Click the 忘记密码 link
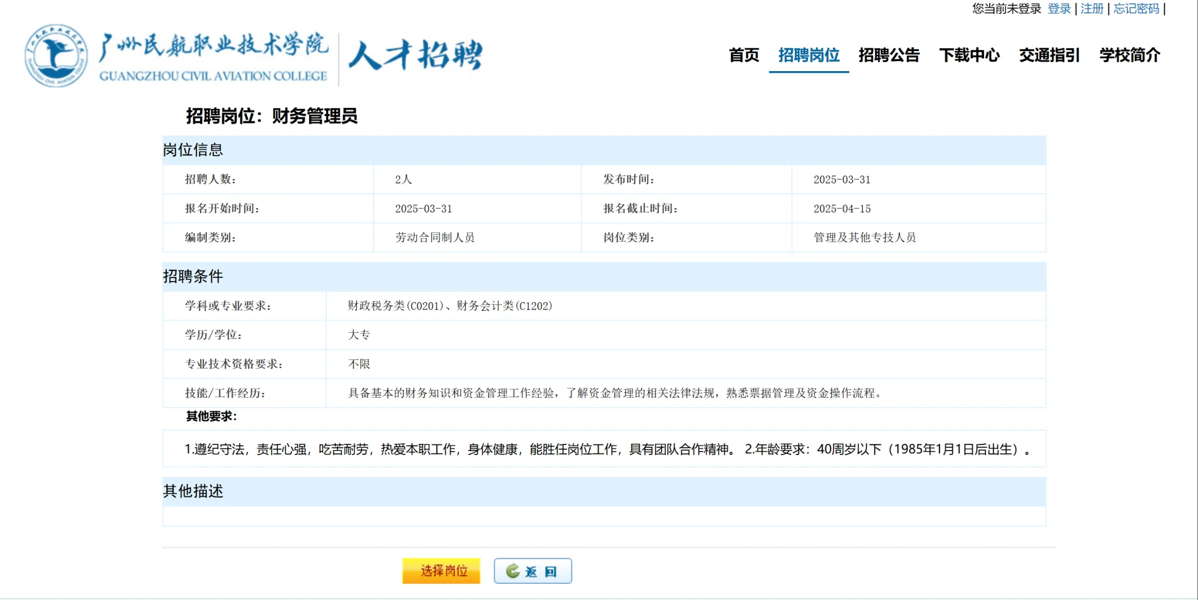The width and height of the screenshot is (1198, 600). pos(1136,8)
